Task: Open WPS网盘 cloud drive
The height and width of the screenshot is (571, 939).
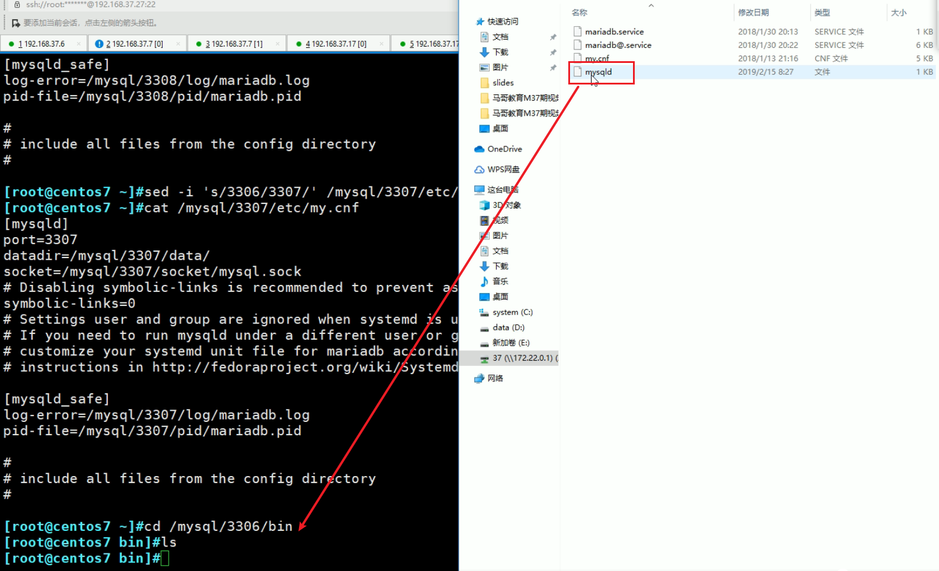Action: [x=503, y=170]
